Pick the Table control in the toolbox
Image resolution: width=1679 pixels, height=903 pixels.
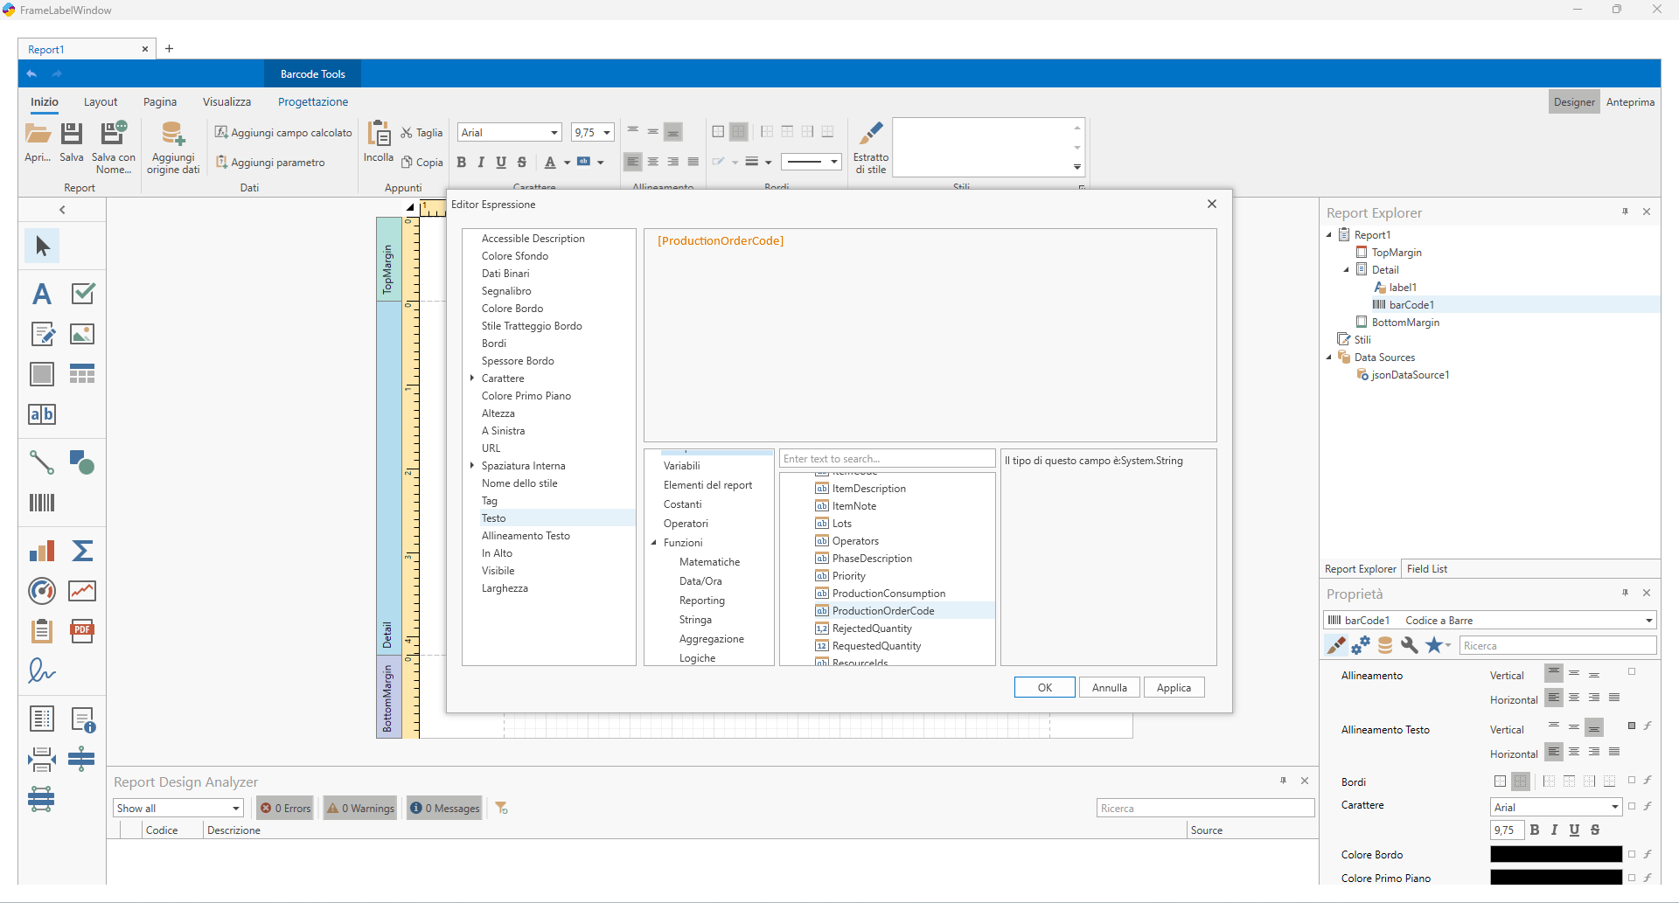(82, 374)
